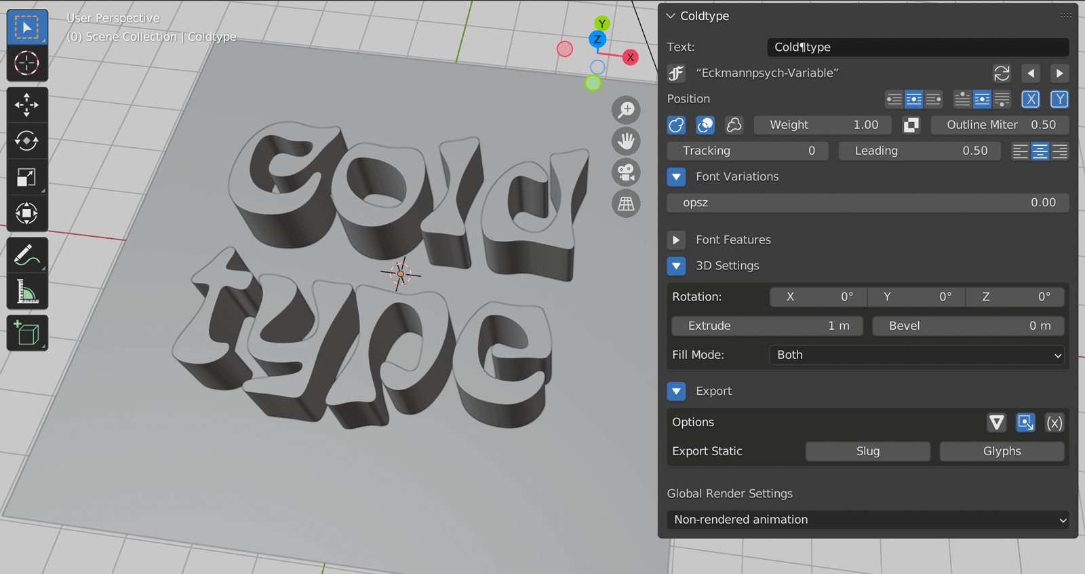The image size is (1085, 574).
Task: Toggle the blue export selection option
Action: 1025,423
